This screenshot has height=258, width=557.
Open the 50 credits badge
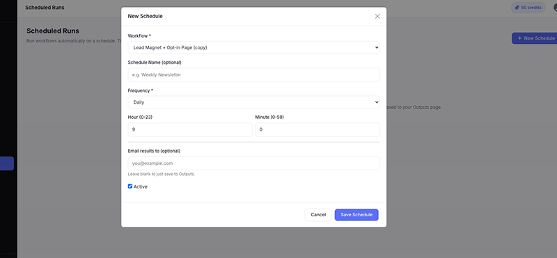[x=528, y=8]
